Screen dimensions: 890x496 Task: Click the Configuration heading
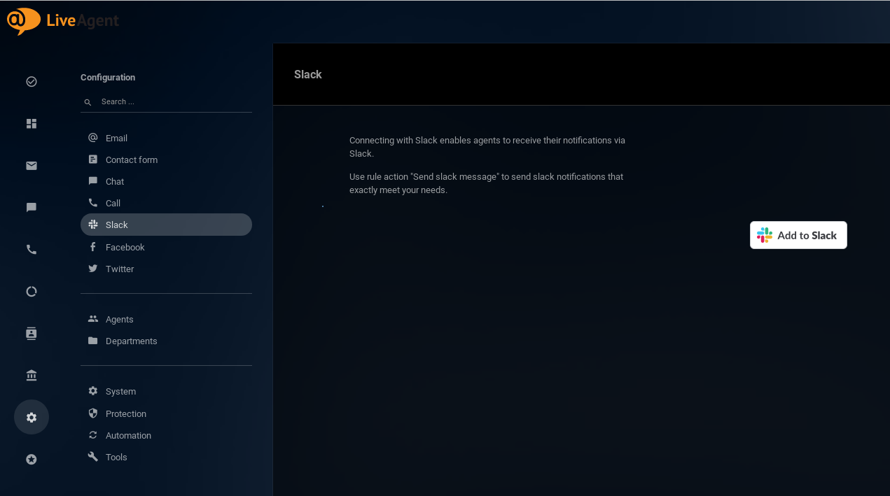[x=108, y=78]
